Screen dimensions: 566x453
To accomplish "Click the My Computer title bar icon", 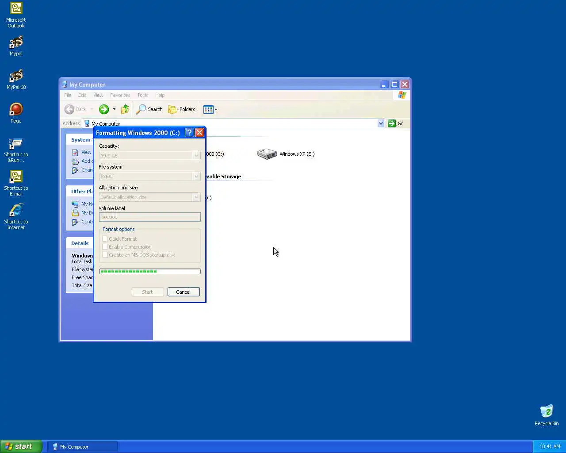I will click(65, 84).
